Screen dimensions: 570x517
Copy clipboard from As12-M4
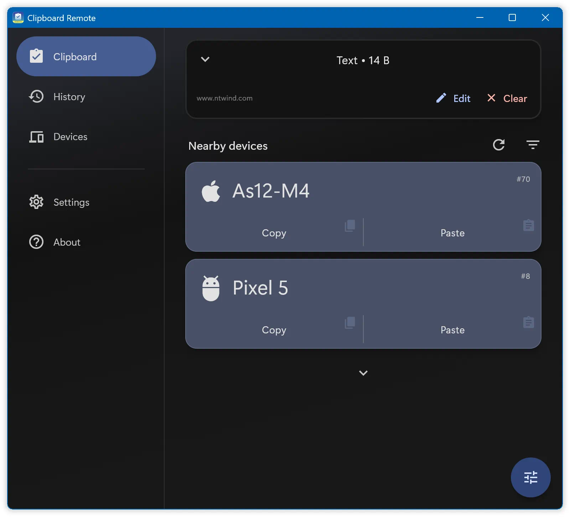point(274,233)
